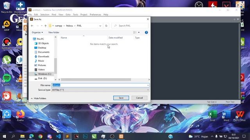Click the horizontal scrollbar in file list
The height and width of the screenshot is (140, 250).
point(96,79)
